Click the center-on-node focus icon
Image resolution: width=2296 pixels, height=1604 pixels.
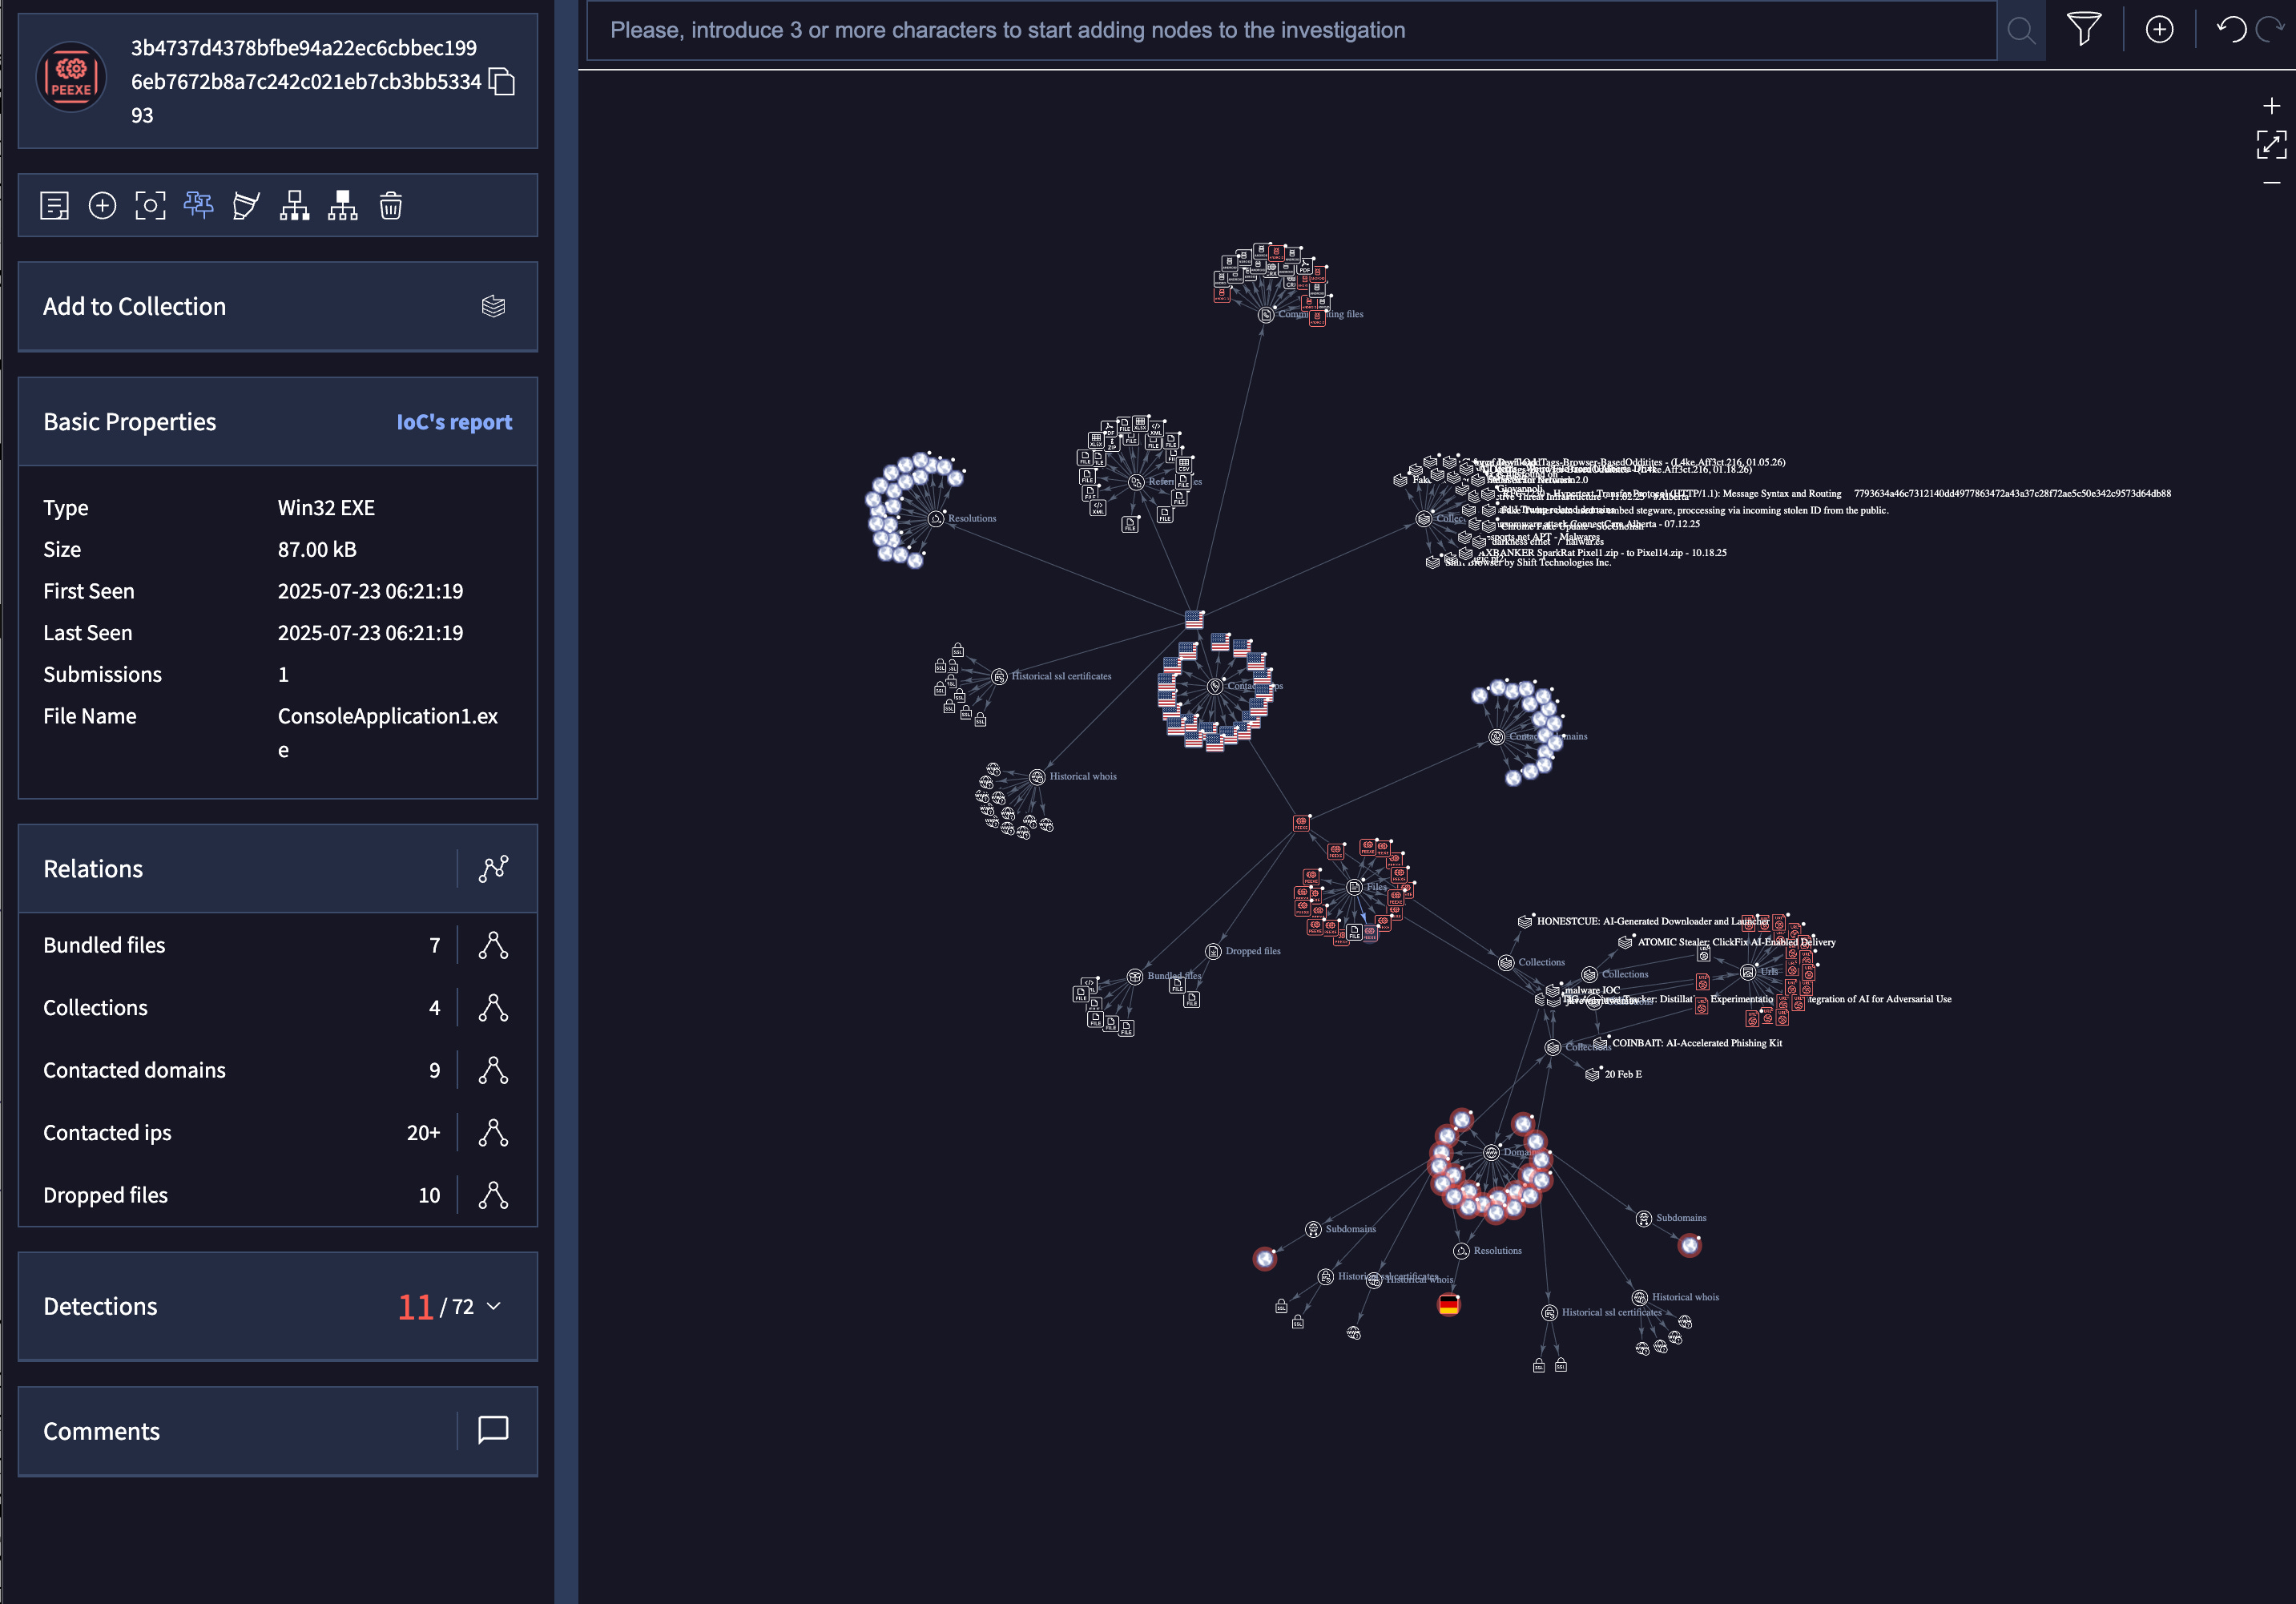click(x=150, y=206)
